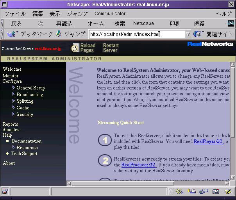This screenshot has height=200, width=236.
Task: Click the horizontal scrollbar left arrow
Action: pos(69,183)
